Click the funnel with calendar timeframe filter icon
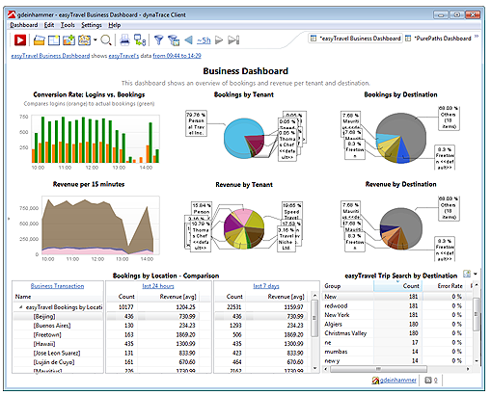 click(174, 40)
